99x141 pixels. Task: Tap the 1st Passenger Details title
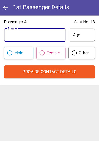(41, 7)
